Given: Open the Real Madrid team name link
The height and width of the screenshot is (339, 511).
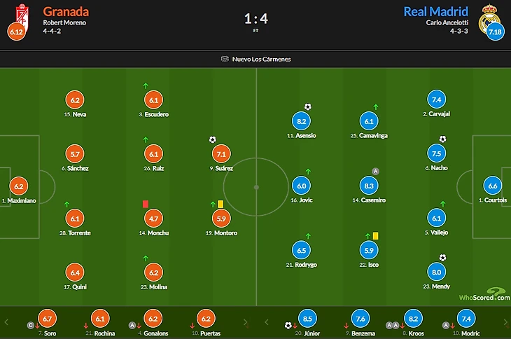Looking at the screenshot, I should 435,12.
